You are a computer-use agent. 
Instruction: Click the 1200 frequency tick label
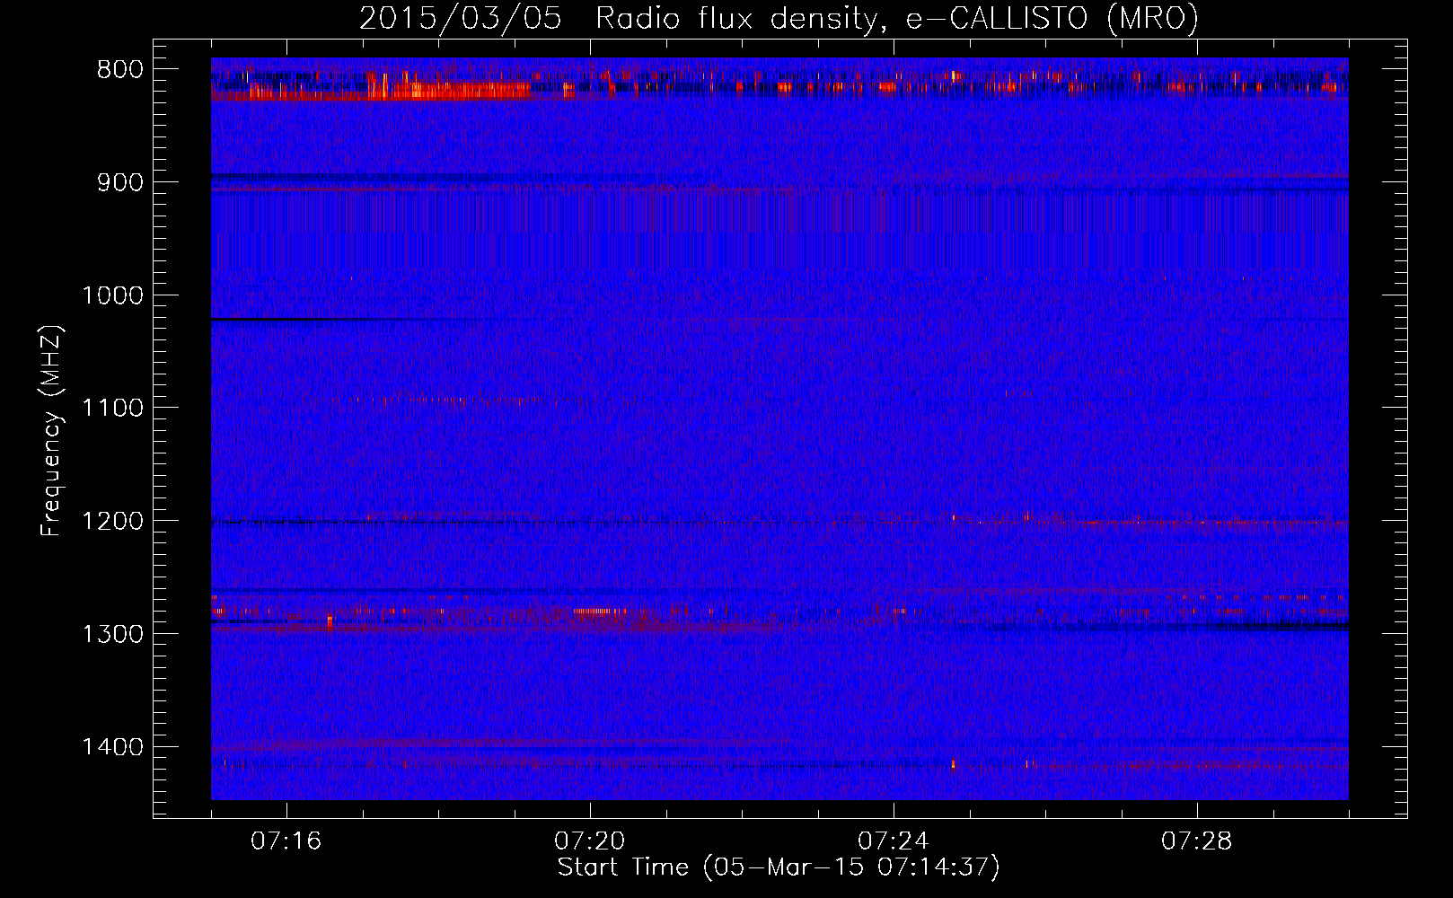click(x=112, y=521)
